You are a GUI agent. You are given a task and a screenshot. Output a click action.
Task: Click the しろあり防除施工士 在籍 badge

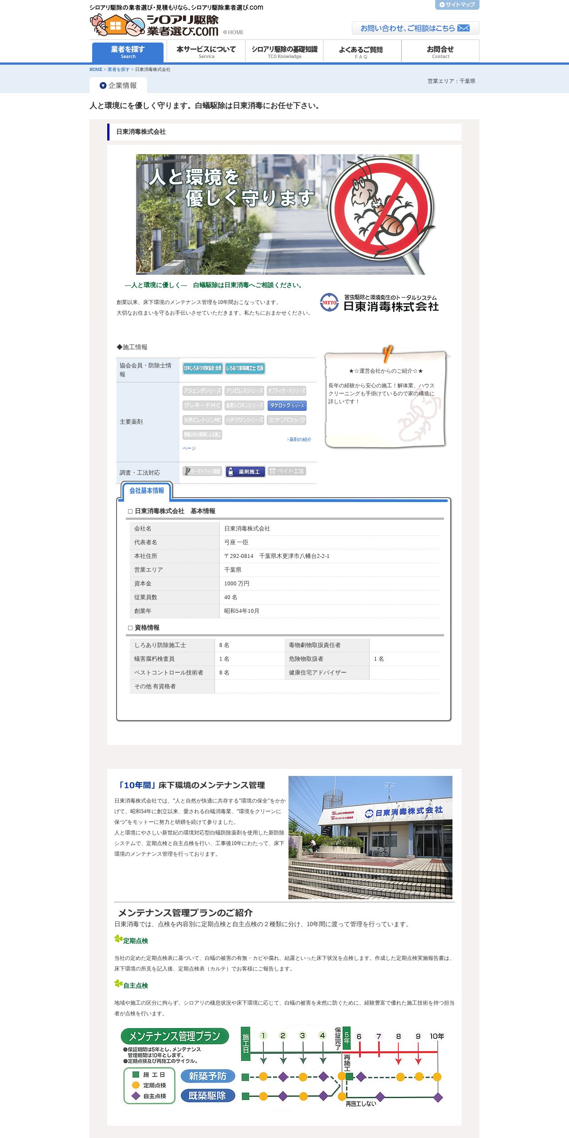(245, 368)
